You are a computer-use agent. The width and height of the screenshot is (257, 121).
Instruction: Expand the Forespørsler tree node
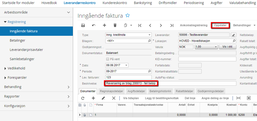click(x=5, y=78)
